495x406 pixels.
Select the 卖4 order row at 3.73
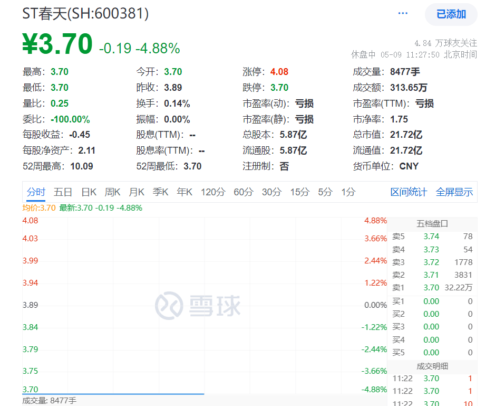[x=432, y=250]
